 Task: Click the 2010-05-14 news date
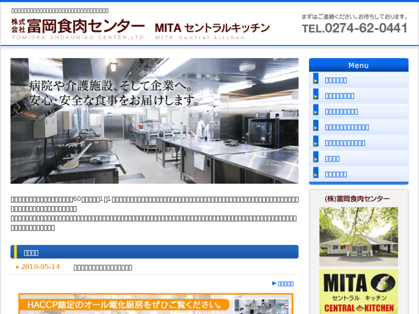pyautogui.click(x=40, y=267)
